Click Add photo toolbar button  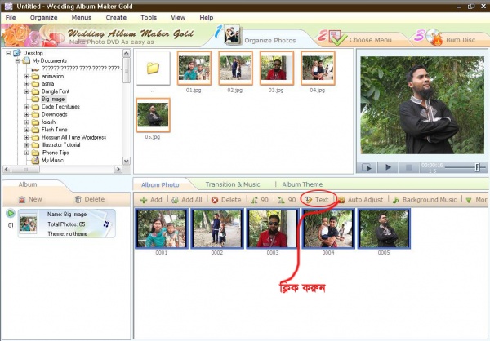[151, 200]
